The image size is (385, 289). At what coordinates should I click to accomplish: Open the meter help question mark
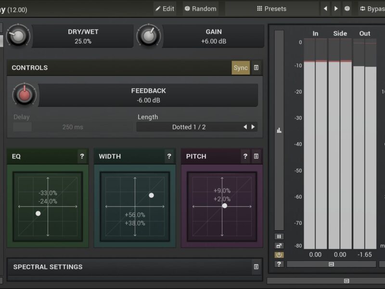(x=279, y=264)
